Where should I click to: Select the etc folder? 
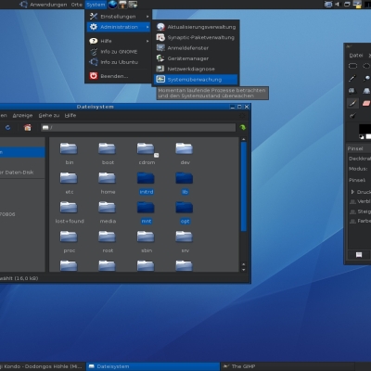pos(69,183)
